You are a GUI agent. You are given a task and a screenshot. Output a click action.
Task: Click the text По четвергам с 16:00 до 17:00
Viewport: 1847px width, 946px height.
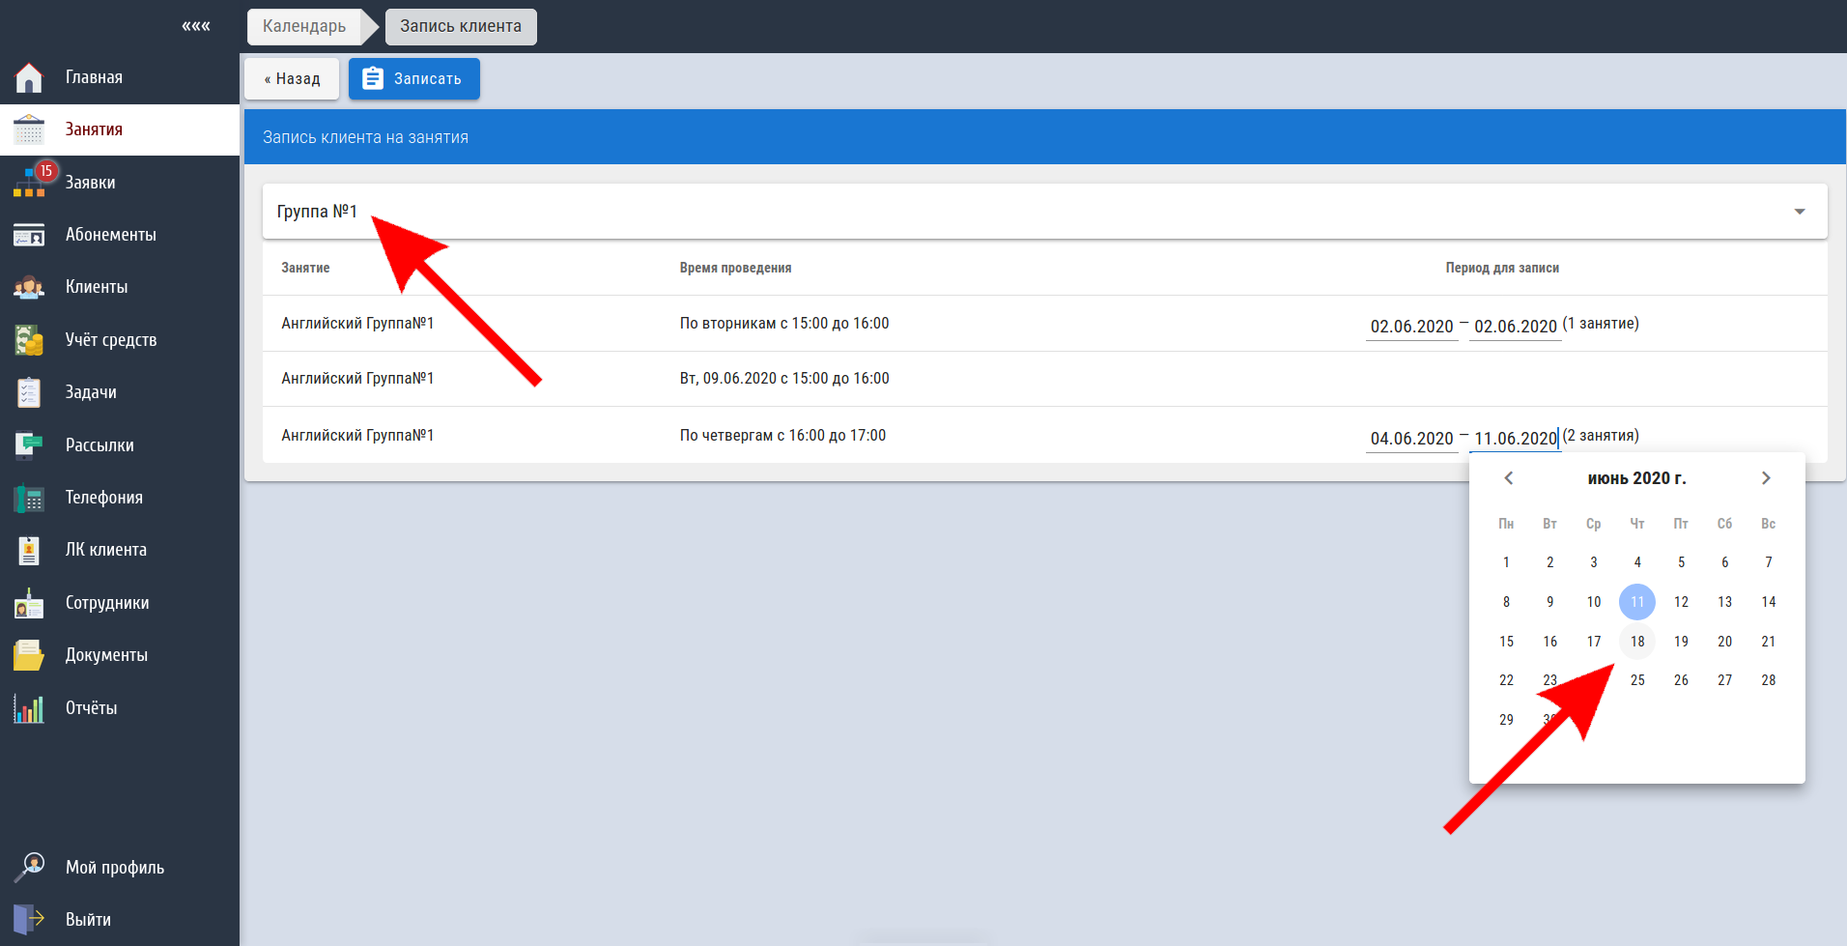782,436
